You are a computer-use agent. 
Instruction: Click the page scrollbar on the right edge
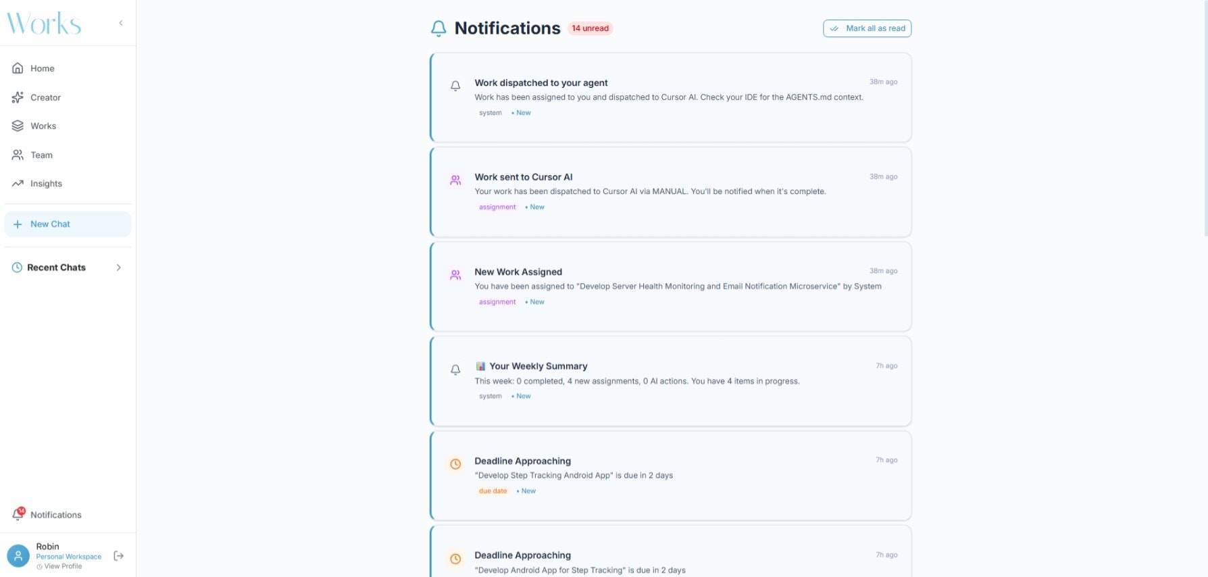point(1205,118)
